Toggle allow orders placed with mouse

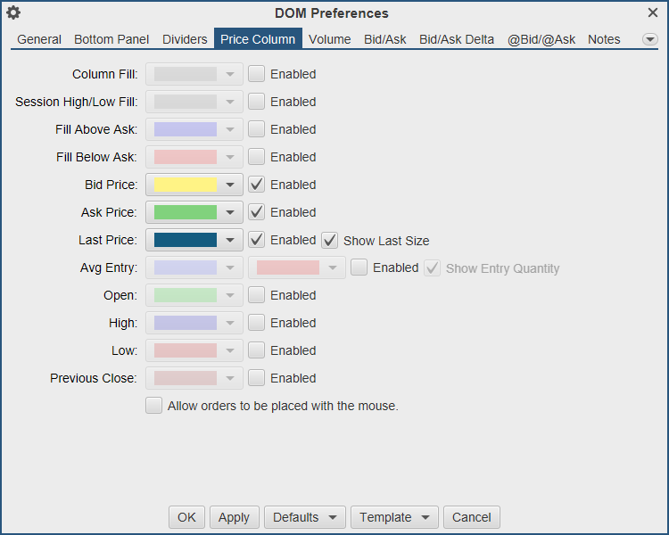pos(154,406)
